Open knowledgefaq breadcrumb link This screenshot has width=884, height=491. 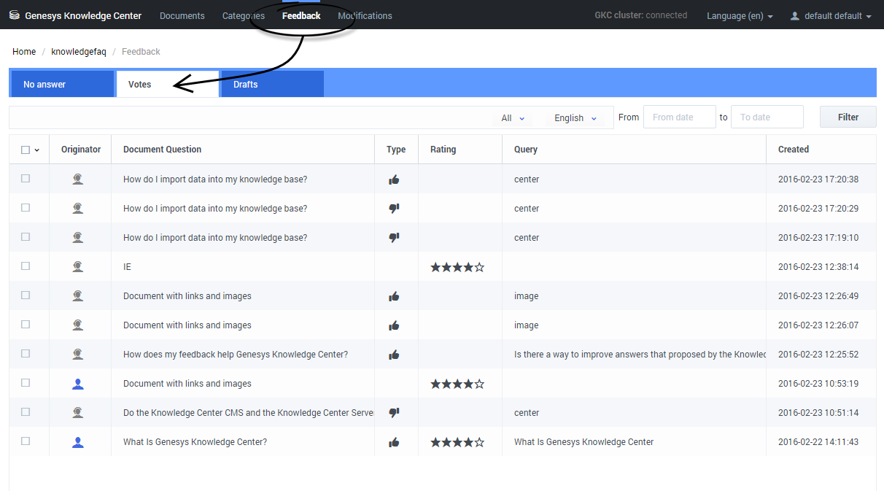click(x=79, y=52)
